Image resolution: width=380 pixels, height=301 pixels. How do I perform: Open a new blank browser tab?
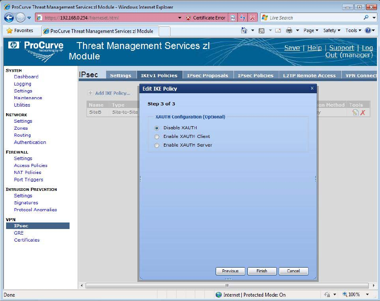pyautogui.click(x=164, y=31)
